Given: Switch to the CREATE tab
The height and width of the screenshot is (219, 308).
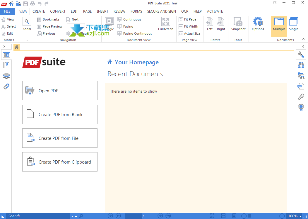Looking at the screenshot, I should click(x=39, y=11).
